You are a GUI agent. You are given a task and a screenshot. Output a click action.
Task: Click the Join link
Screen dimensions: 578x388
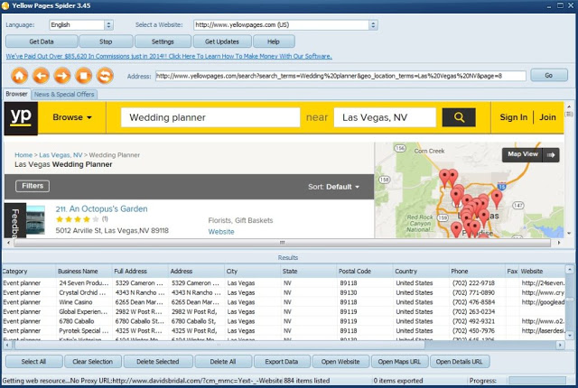point(547,117)
